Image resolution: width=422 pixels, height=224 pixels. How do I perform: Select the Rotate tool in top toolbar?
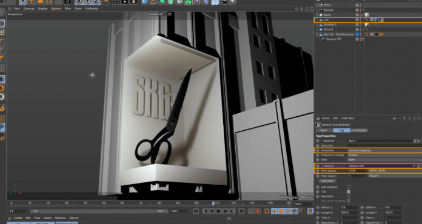pos(49,2)
